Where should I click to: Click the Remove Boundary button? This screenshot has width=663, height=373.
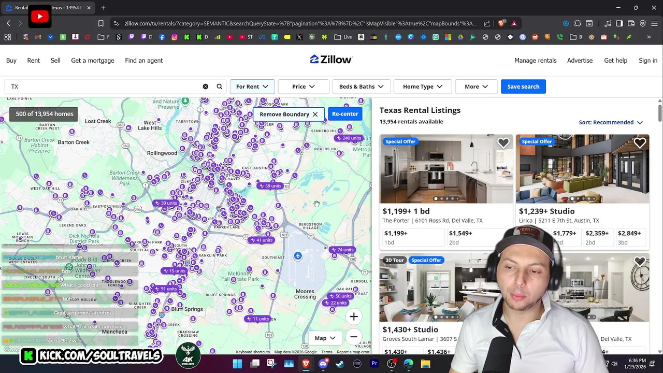tap(289, 114)
